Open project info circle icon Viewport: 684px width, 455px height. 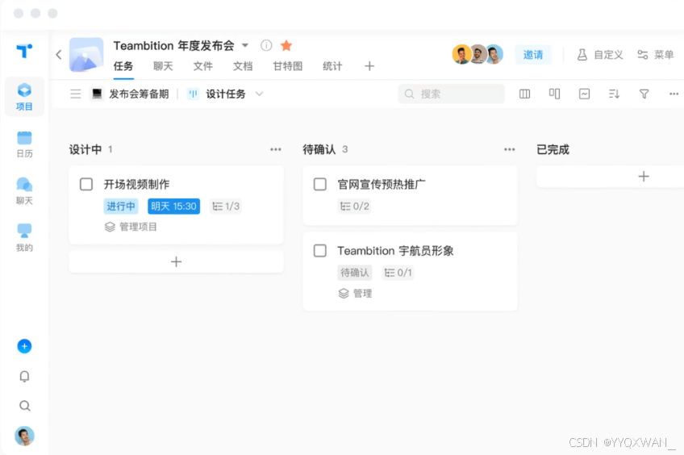coord(266,45)
